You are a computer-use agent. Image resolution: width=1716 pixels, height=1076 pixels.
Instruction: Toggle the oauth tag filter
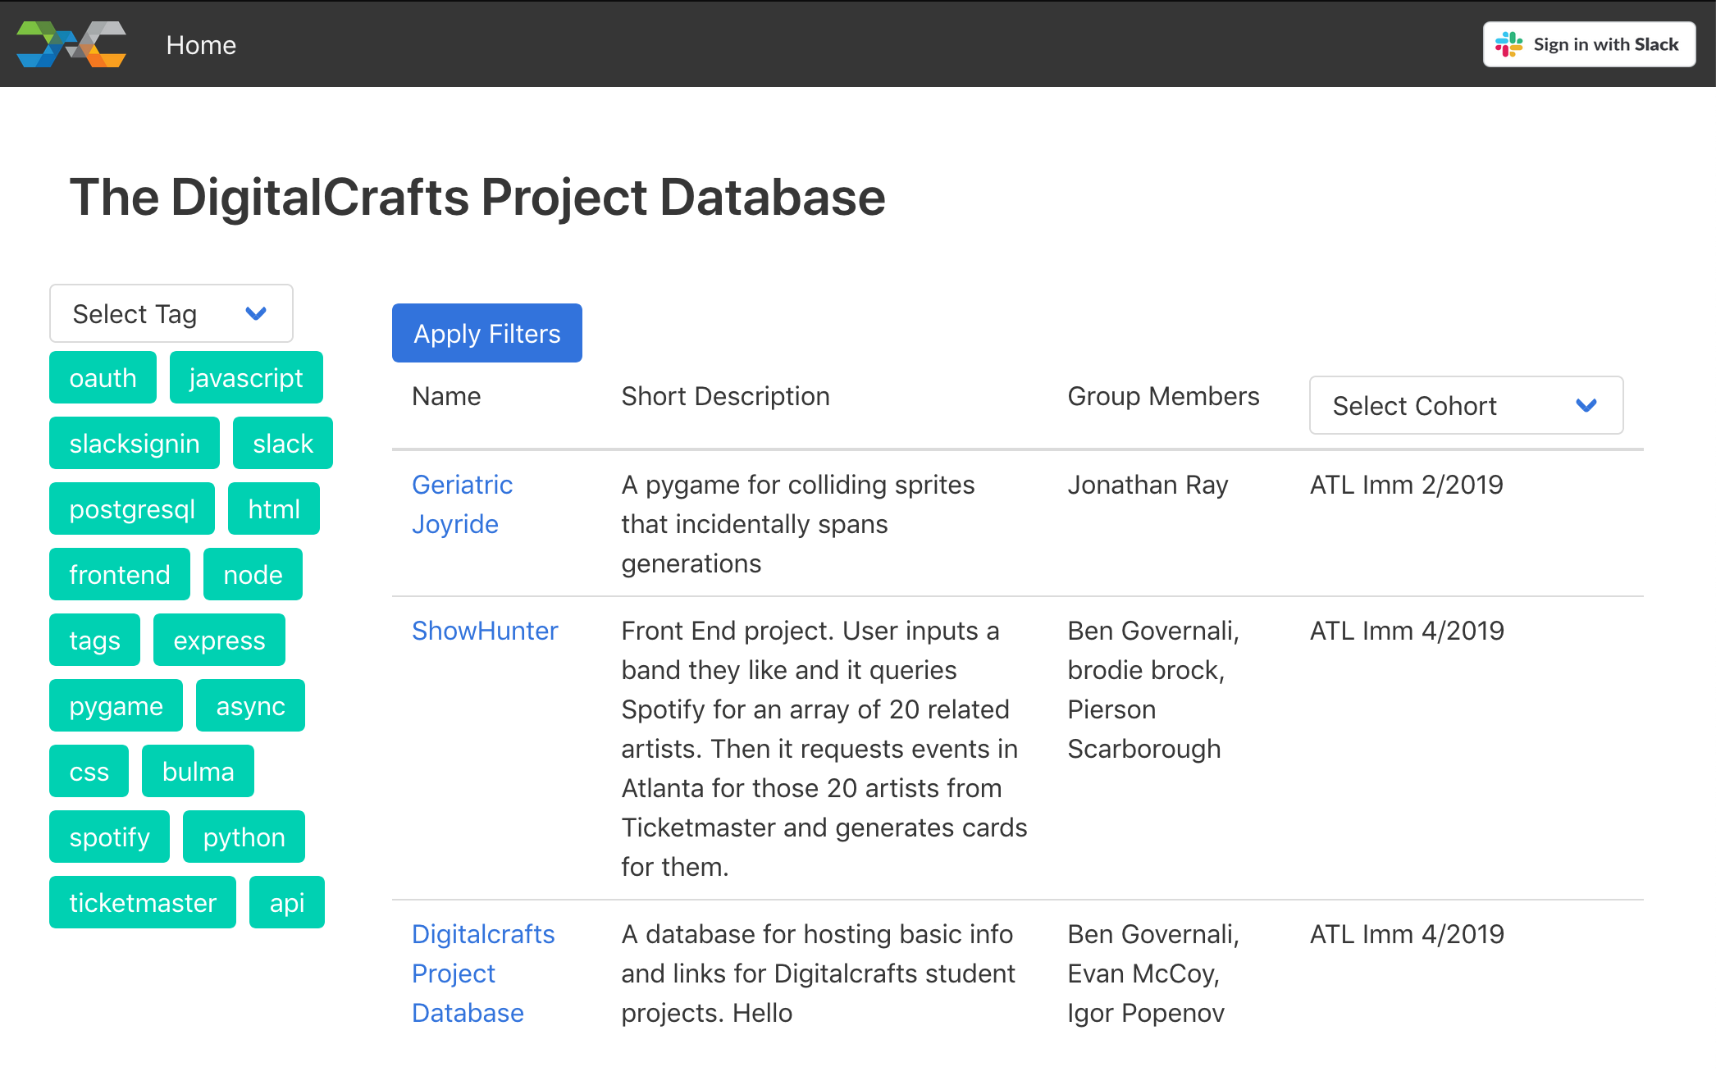(103, 378)
